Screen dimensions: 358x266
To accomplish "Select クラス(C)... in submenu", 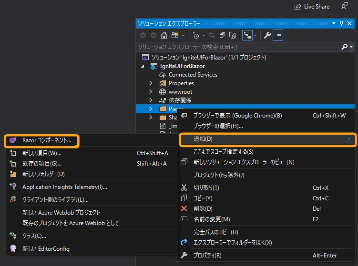I will 92,236.
